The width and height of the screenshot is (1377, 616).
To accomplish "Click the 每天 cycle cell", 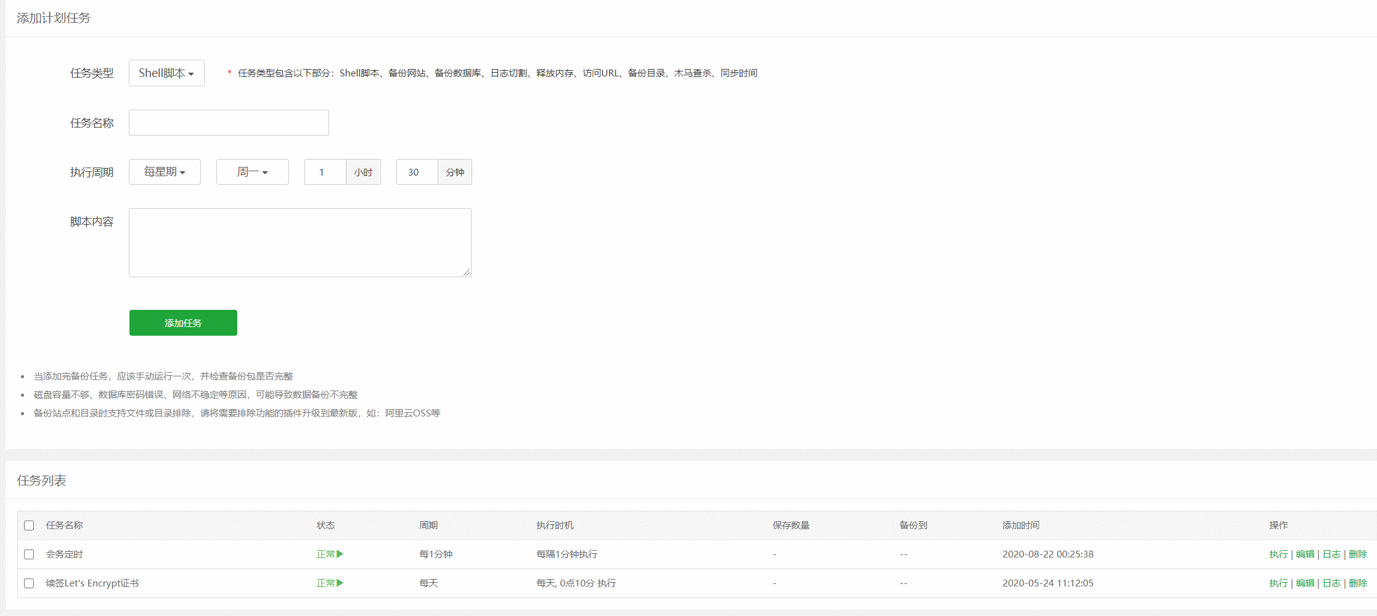I will pyautogui.click(x=428, y=583).
